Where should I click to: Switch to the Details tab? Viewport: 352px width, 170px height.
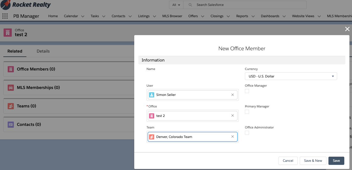[x=43, y=51]
